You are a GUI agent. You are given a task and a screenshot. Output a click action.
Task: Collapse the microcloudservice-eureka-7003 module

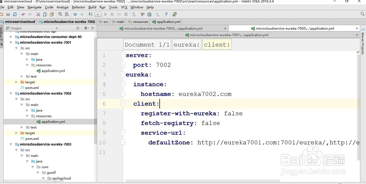coord(11,144)
